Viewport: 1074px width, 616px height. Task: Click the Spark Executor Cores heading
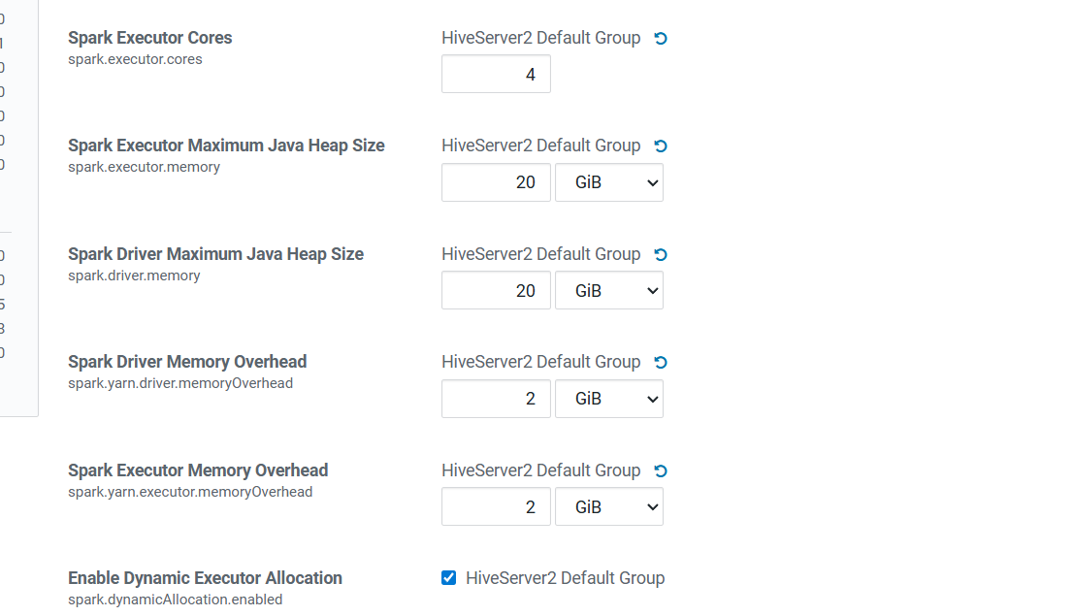150,38
